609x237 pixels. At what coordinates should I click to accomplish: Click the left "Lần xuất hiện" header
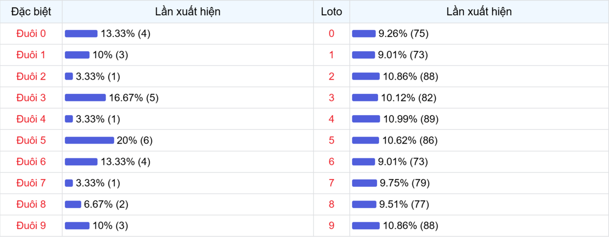[x=188, y=12]
